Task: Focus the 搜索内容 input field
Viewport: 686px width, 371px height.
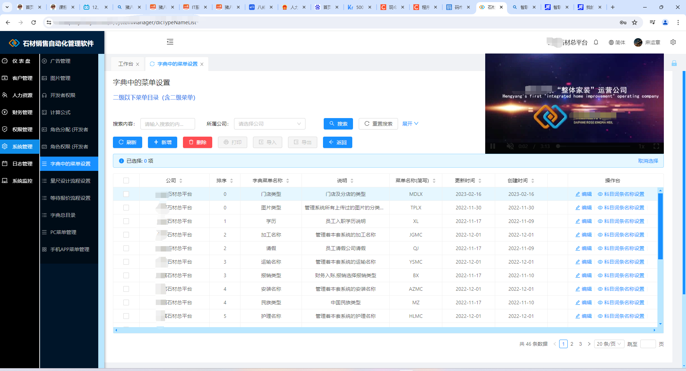Action: [x=168, y=124]
